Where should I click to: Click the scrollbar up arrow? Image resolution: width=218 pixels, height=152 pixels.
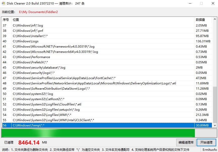(x=215, y=19)
